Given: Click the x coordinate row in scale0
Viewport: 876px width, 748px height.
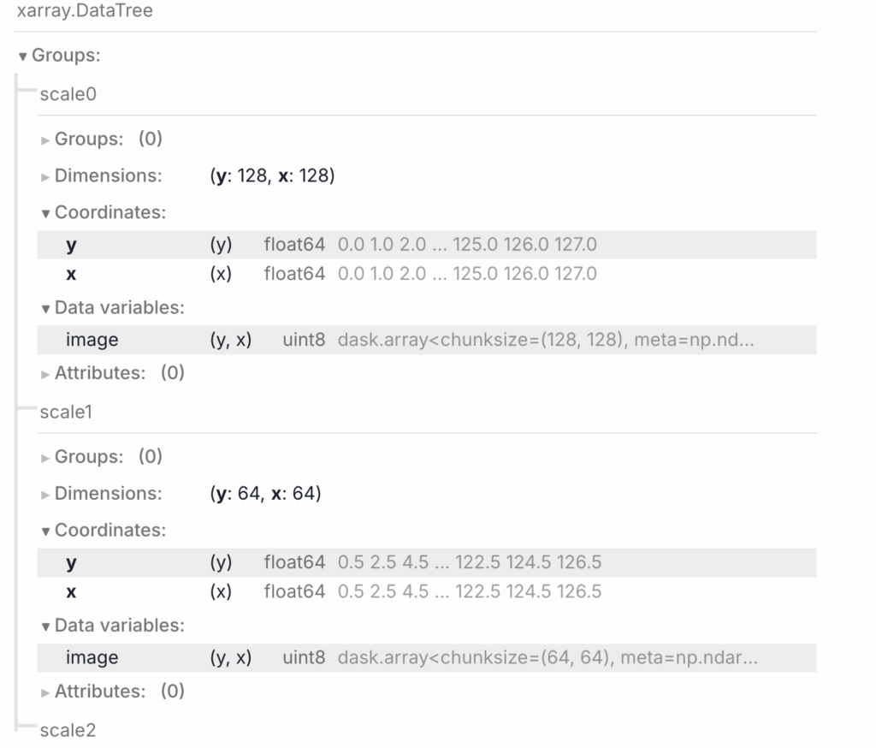Looking at the screenshot, I should click(71, 274).
